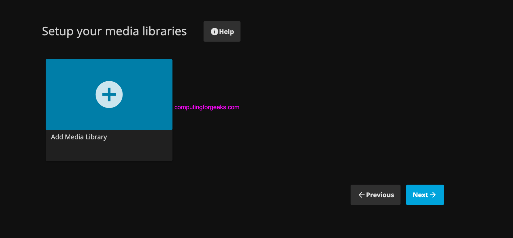This screenshot has height=238, width=513.
Task: Click the Setup your media libraries heading
Action: click(114, 31)
